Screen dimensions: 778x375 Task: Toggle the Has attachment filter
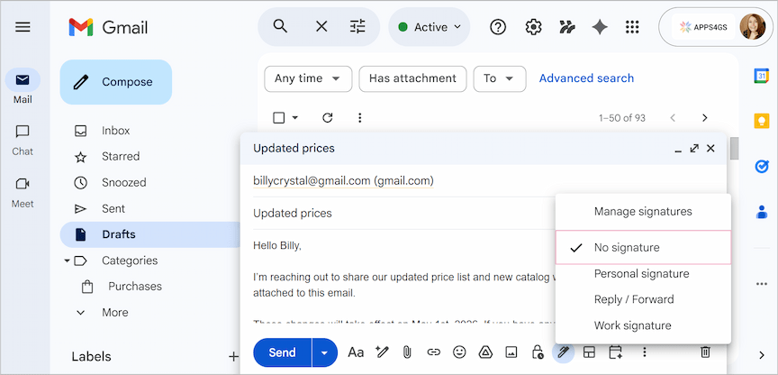click(412, 79)
